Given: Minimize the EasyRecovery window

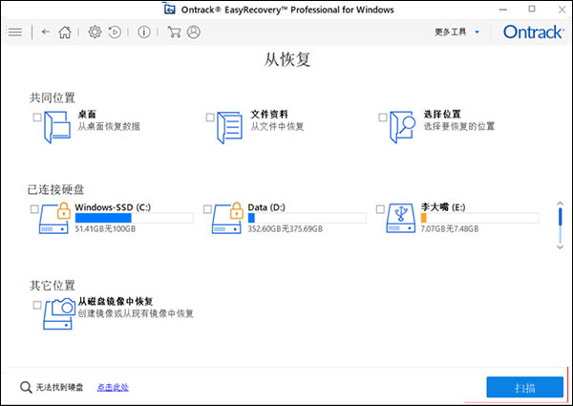Looking at the screenshot, I should [x=503, y=10].
